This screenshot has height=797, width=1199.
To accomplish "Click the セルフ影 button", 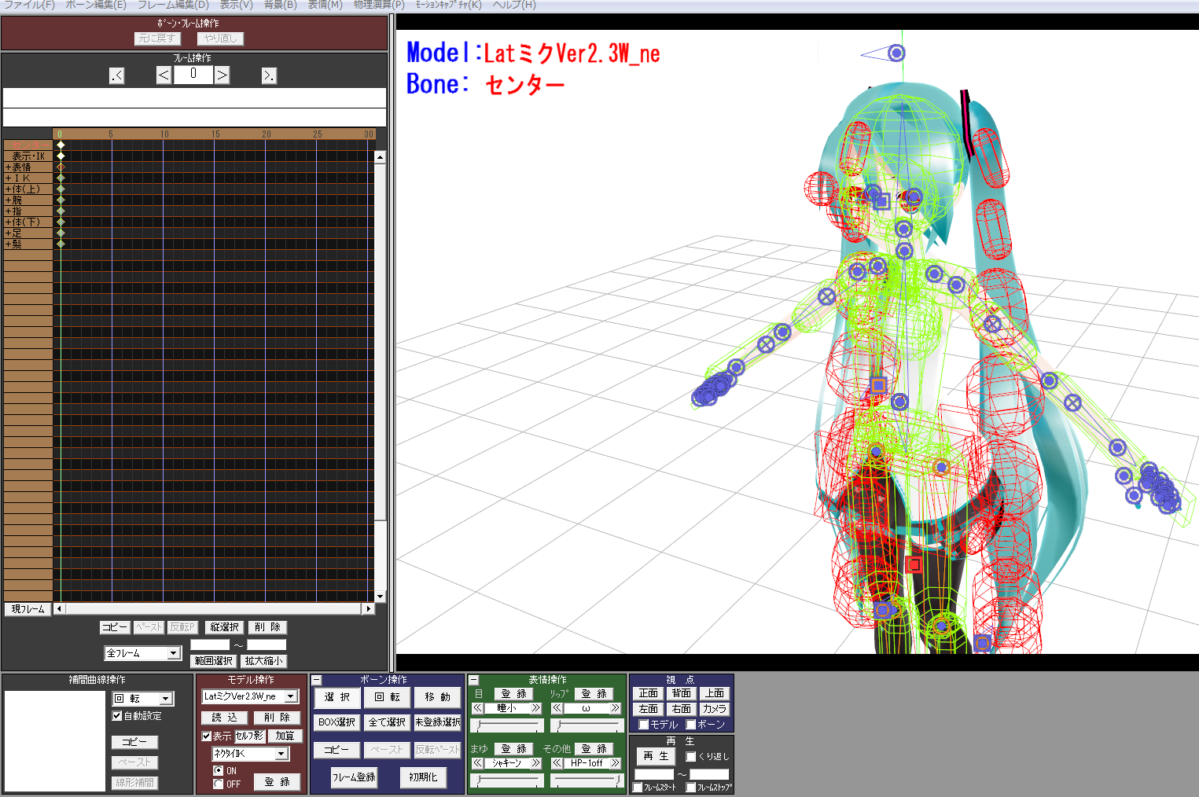I will (x=250, y=736).
